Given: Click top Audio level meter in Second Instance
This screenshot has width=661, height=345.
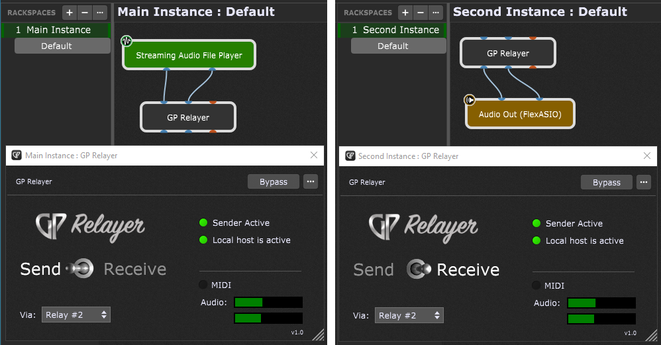Looking at the screenshot, I should click(601, 303).
